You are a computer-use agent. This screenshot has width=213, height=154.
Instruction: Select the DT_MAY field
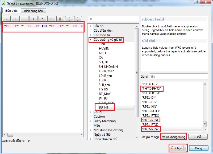pyautogui.click(x=105, y=94)
